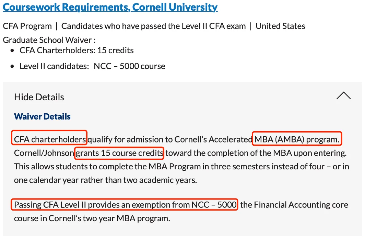Click the highlighted CFA charterholders phrase
Image resolution: width=365 pixels, height=238 pixels.
tap(50, 139)
